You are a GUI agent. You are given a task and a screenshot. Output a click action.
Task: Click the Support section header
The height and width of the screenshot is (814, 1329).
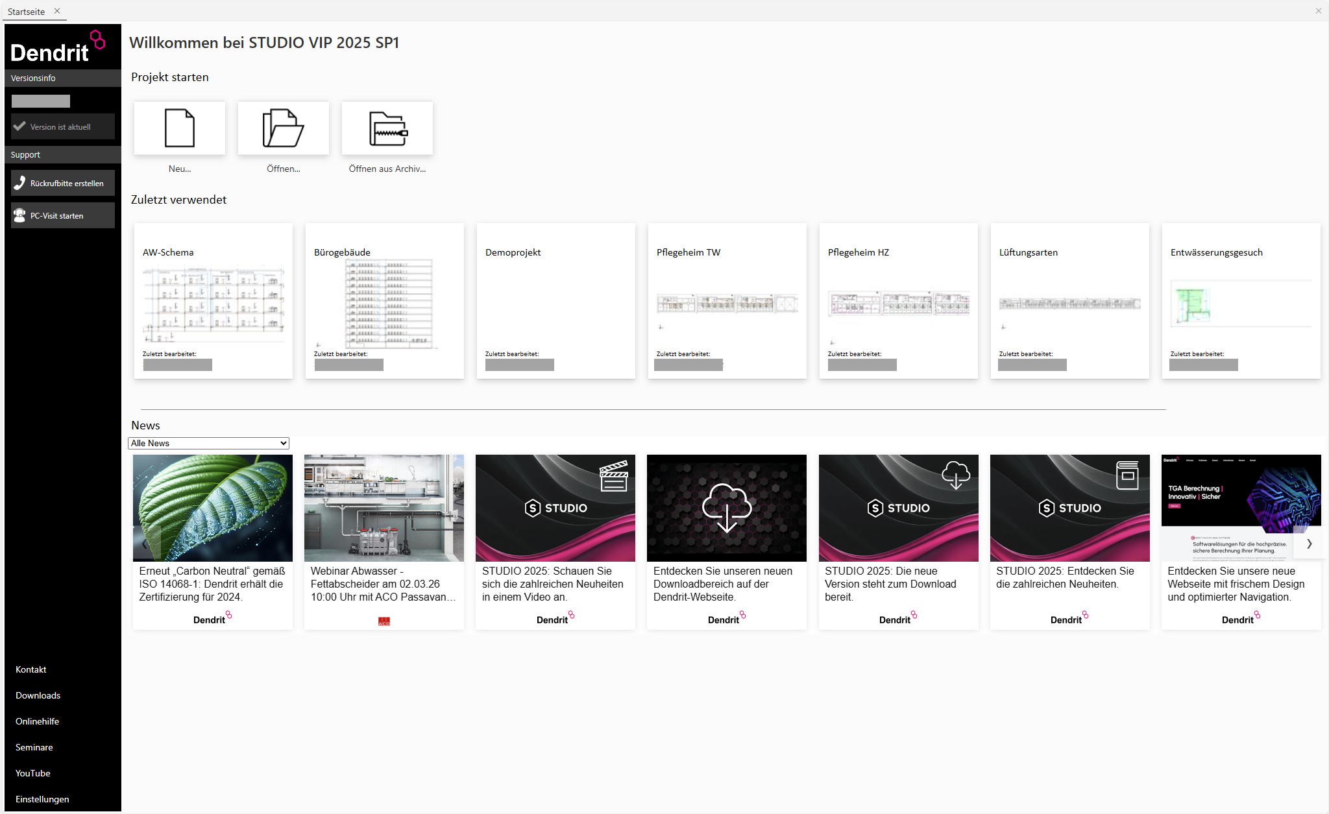(x=63, y=154)
